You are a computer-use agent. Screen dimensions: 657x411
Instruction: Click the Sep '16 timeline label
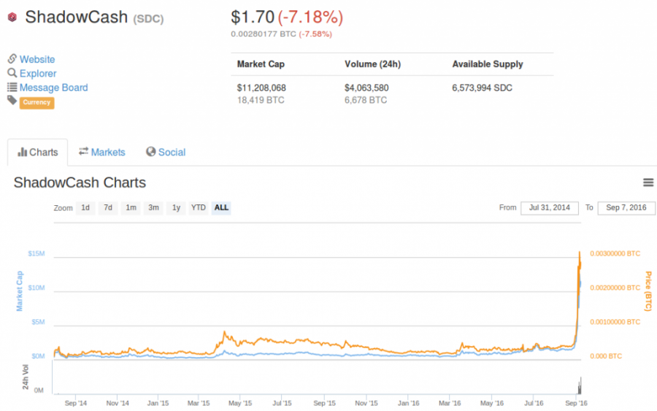coord(576,403)
